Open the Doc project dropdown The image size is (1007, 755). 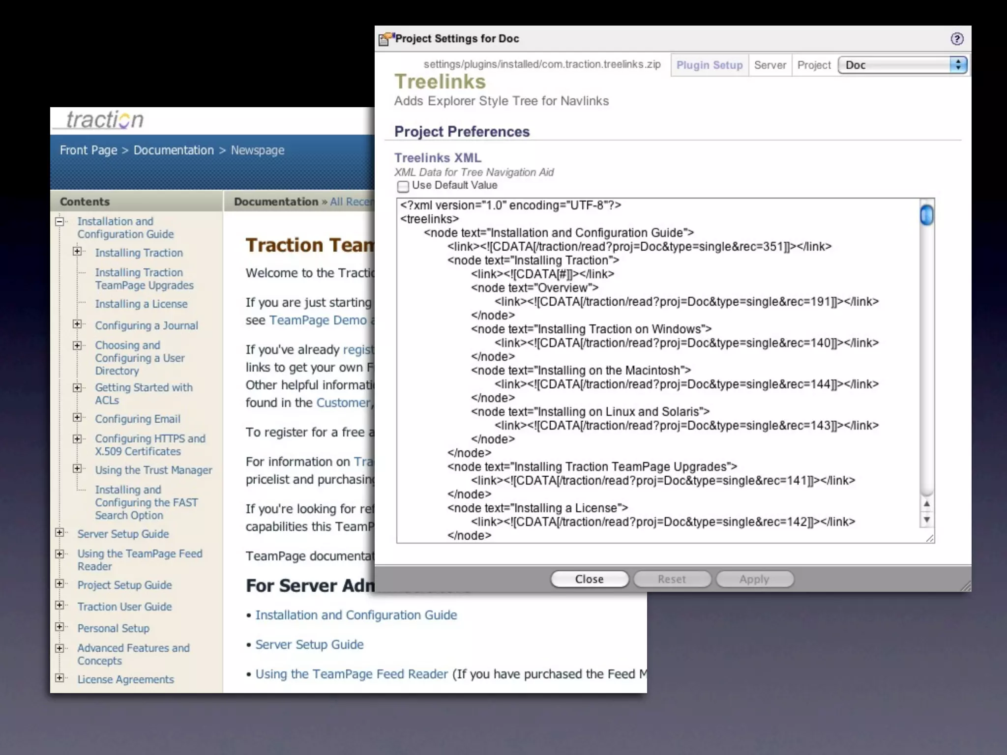[902, 65]
